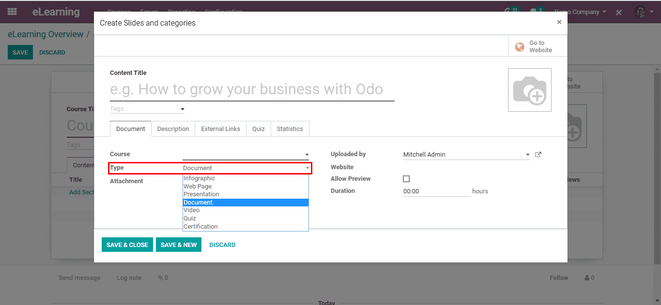
Task: Open the Demo Company switcher
Action: pyautogui.click(x=580, y=12)
